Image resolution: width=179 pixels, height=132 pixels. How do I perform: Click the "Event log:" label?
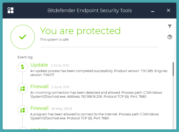[25, 57]
